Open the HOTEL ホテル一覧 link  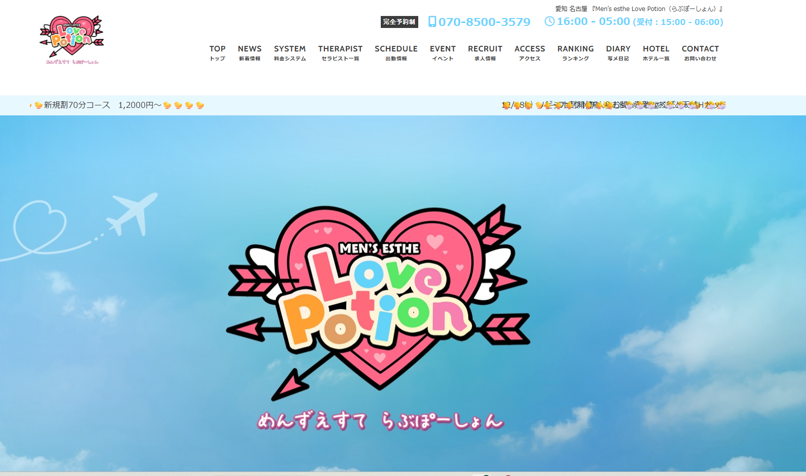point(656,52)
